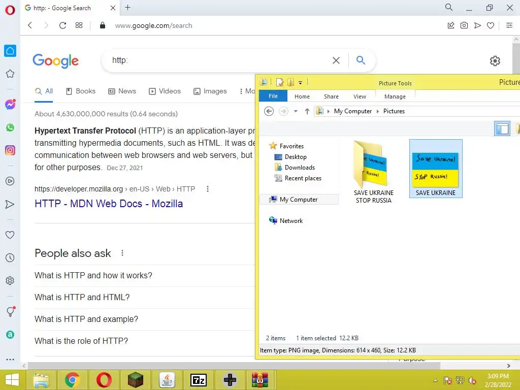Open People also ask options dots
This screenshot has width=520, height=390.
(122, 253)
